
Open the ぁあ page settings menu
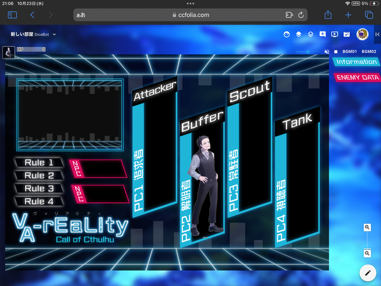(x=81, y=15)
